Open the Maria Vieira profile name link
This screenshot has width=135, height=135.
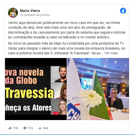[30, 11]
